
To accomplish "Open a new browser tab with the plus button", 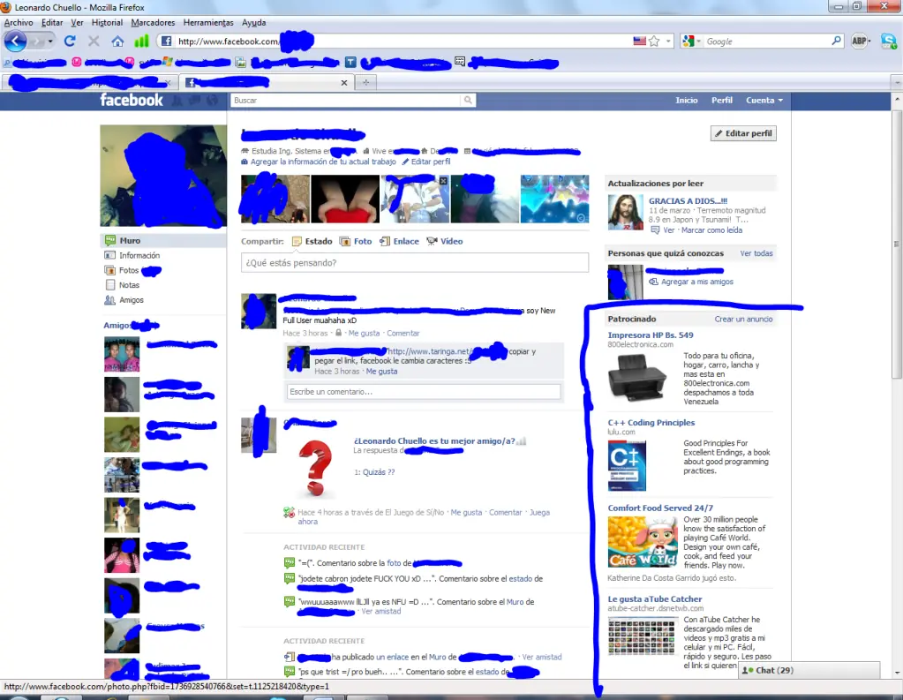I will point(364,82).
